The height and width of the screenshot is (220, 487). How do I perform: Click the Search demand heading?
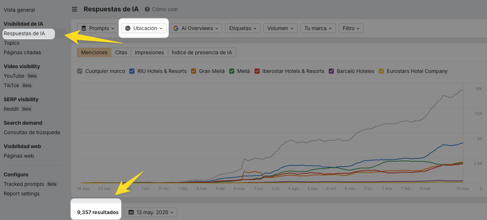(x=23, y=123)
